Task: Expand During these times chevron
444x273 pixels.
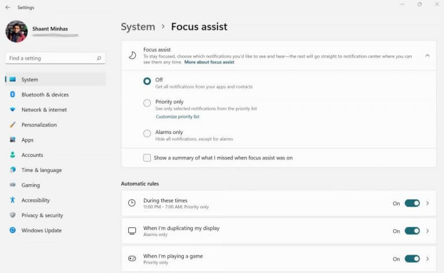Action: pyautogui.click(x=428, y=203)
